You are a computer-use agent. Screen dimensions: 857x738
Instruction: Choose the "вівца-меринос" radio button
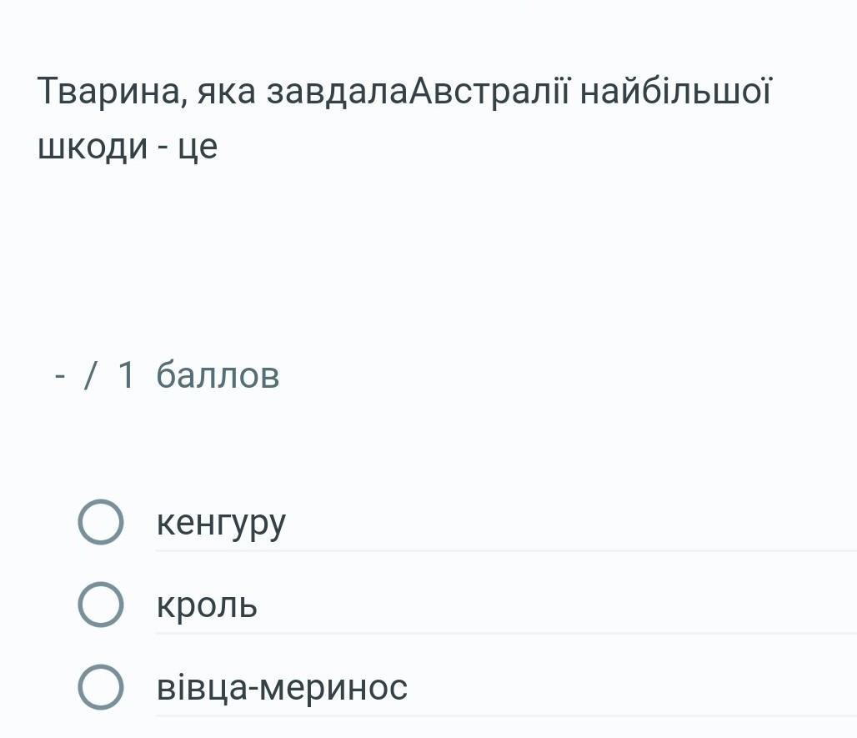click(101, 687)
